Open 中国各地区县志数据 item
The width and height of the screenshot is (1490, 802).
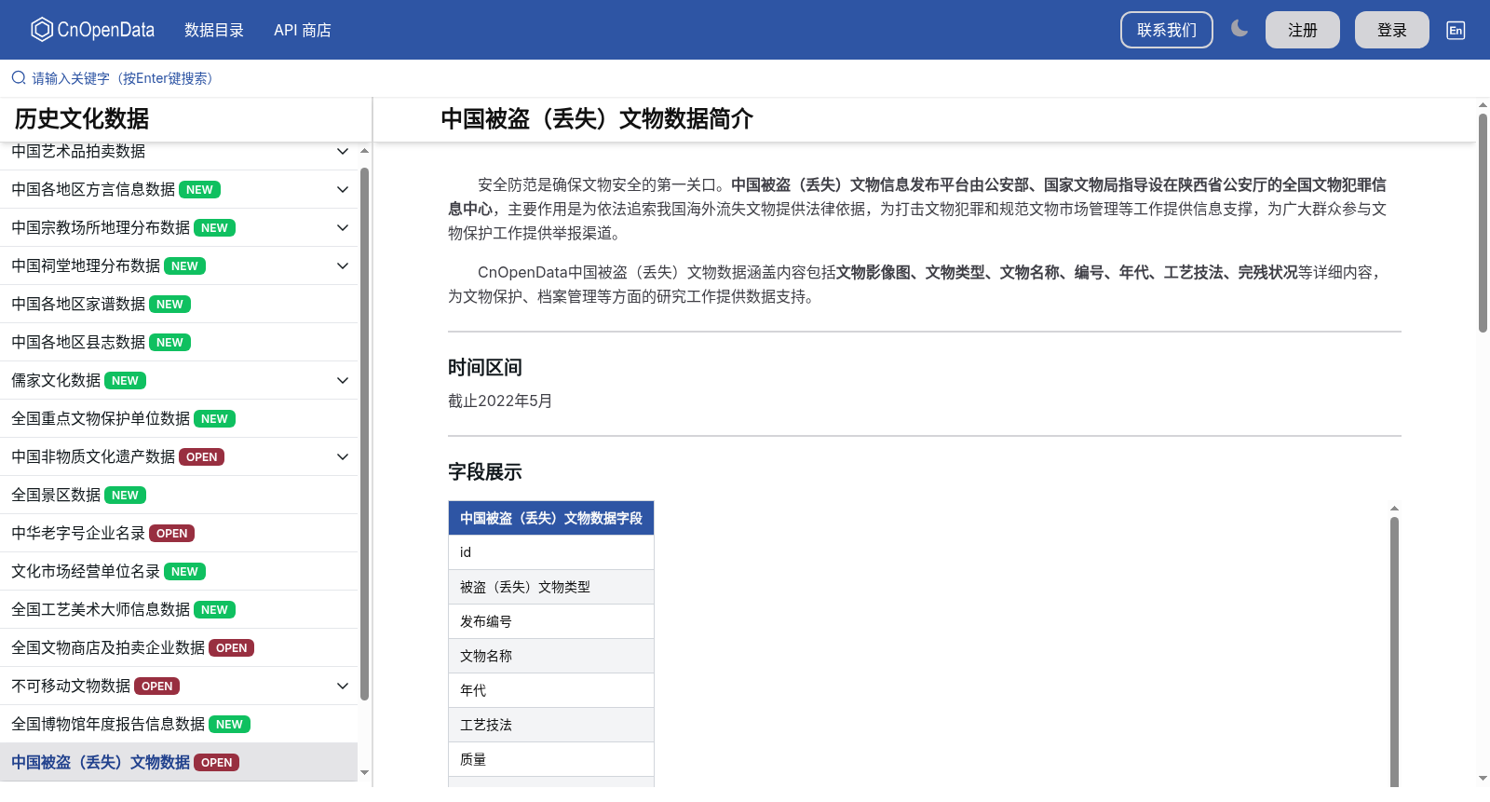[179, 342]
